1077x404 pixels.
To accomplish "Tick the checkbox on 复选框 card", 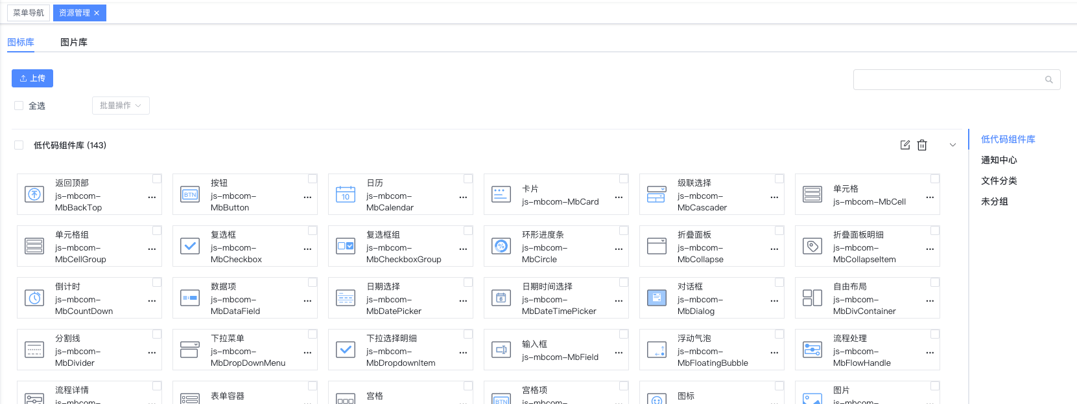I will 313,230.
